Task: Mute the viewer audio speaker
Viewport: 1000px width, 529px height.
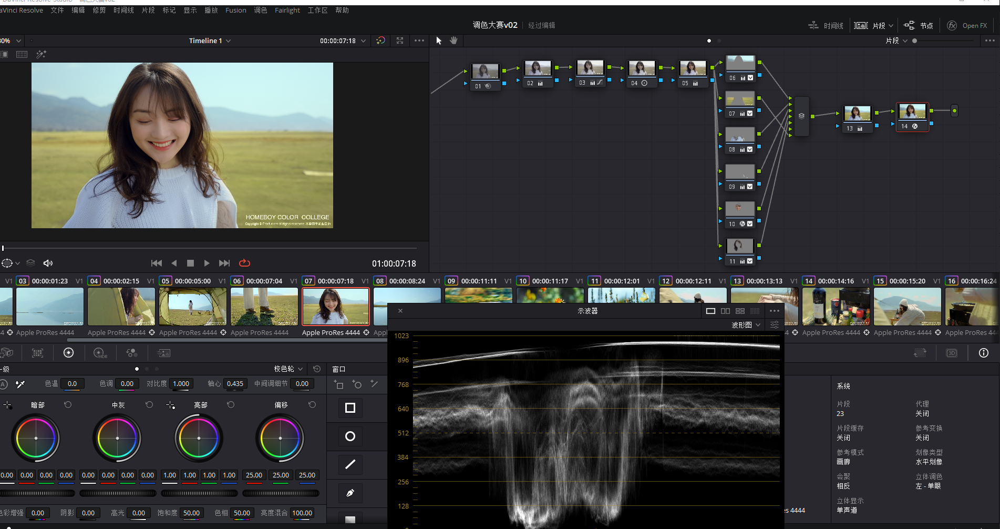Action: (48, 263)
